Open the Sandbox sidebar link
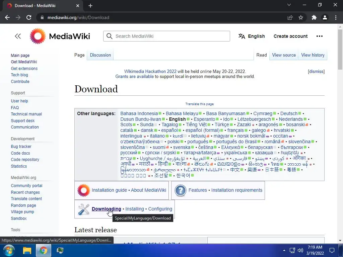Viewport: 343px width, 257px height. tap(19, 218)
